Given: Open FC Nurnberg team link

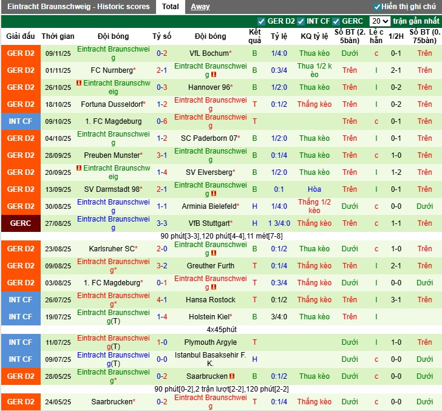Looking at the screenshot, I should (x=113, y=70).
